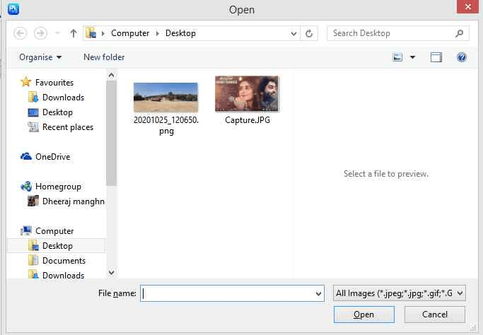Select the Capture.JPG thumbnail
This screenshot has width=483, height=335.
click(247, 93)
